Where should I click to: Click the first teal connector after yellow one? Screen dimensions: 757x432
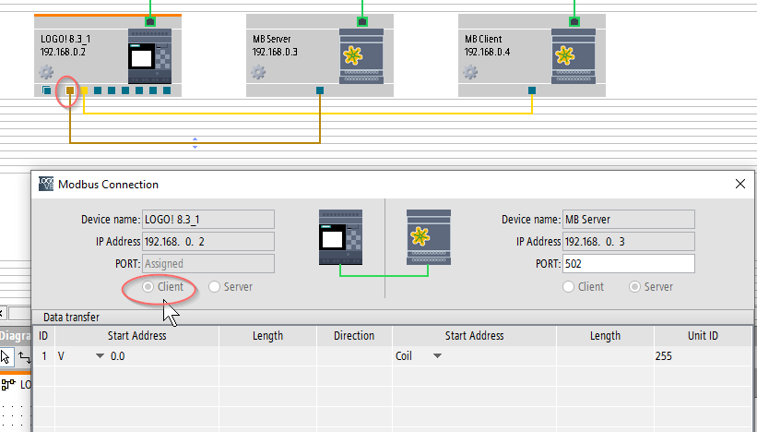coord(98,90)
